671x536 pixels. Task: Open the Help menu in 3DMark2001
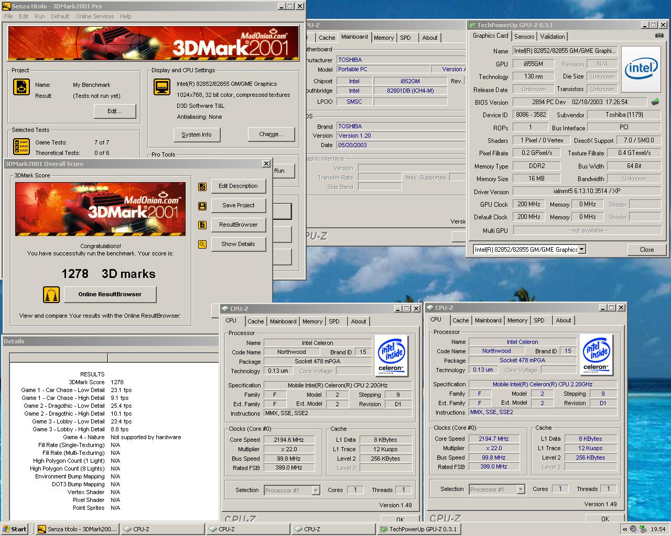point(125,16)
